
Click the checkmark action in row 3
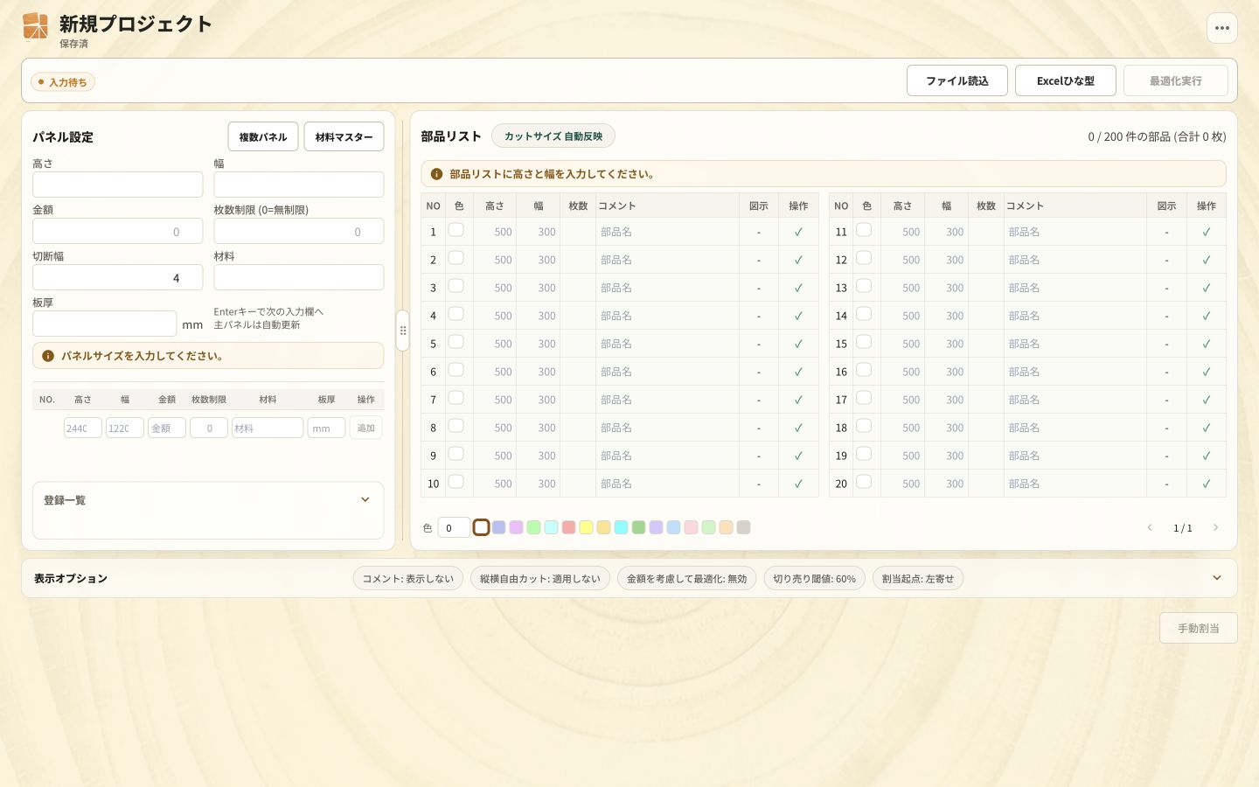point(798,288)
